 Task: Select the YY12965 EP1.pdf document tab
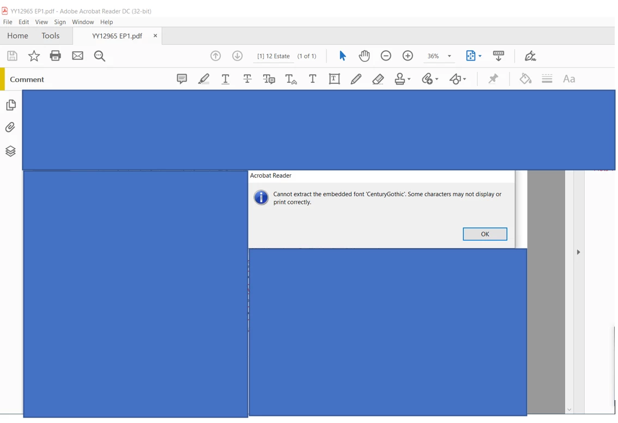pyautogui.click(x=117, y=36)
